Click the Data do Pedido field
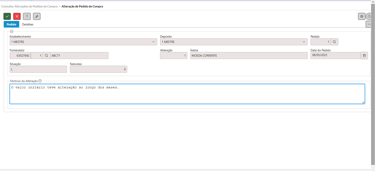Screen dimensions: 375x171 point(336,55)
